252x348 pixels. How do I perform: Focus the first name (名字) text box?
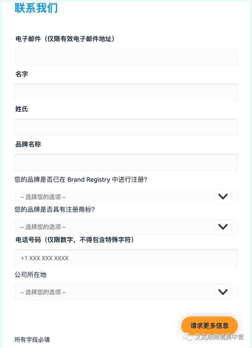(126, 92)
